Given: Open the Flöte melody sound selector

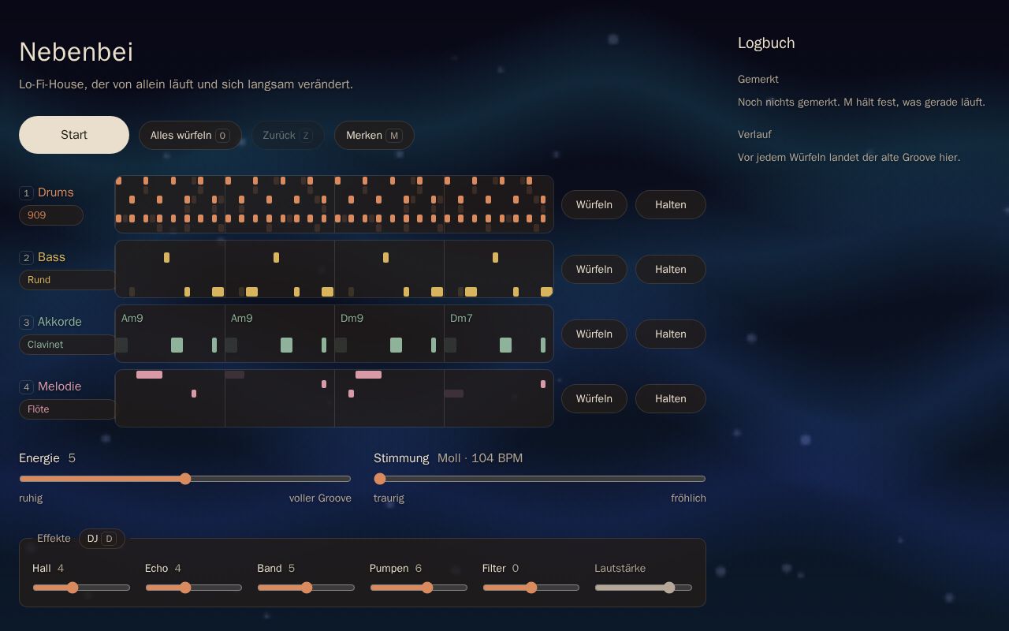Looking at the screenshot, I should (x=68, y=409).
